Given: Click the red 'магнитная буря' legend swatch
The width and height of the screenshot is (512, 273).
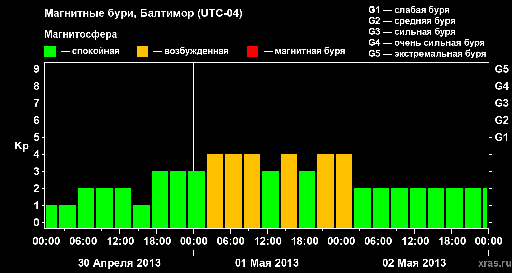Looking at the screenshot, I should coord(253,52).
